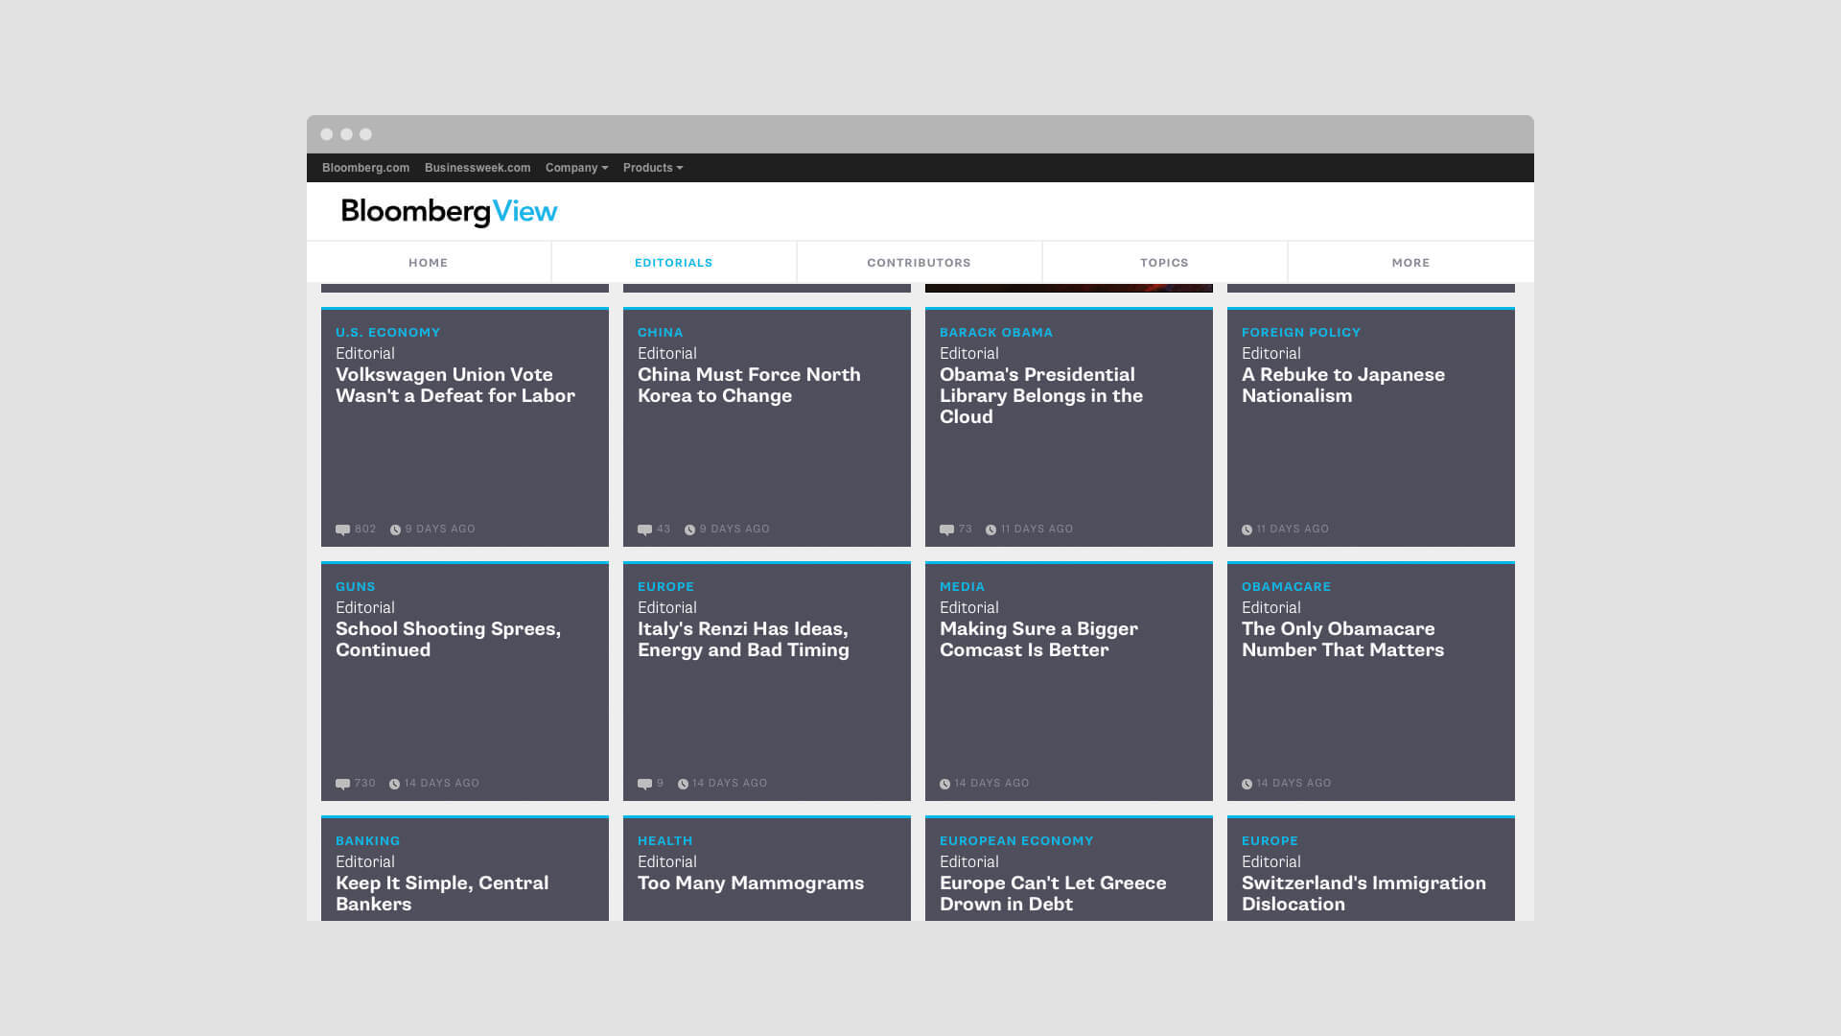Click '11 DAYS AGO' on Japanese Nationalism card
This screenshot has height=1036, width=1841.
[1293, 530]
